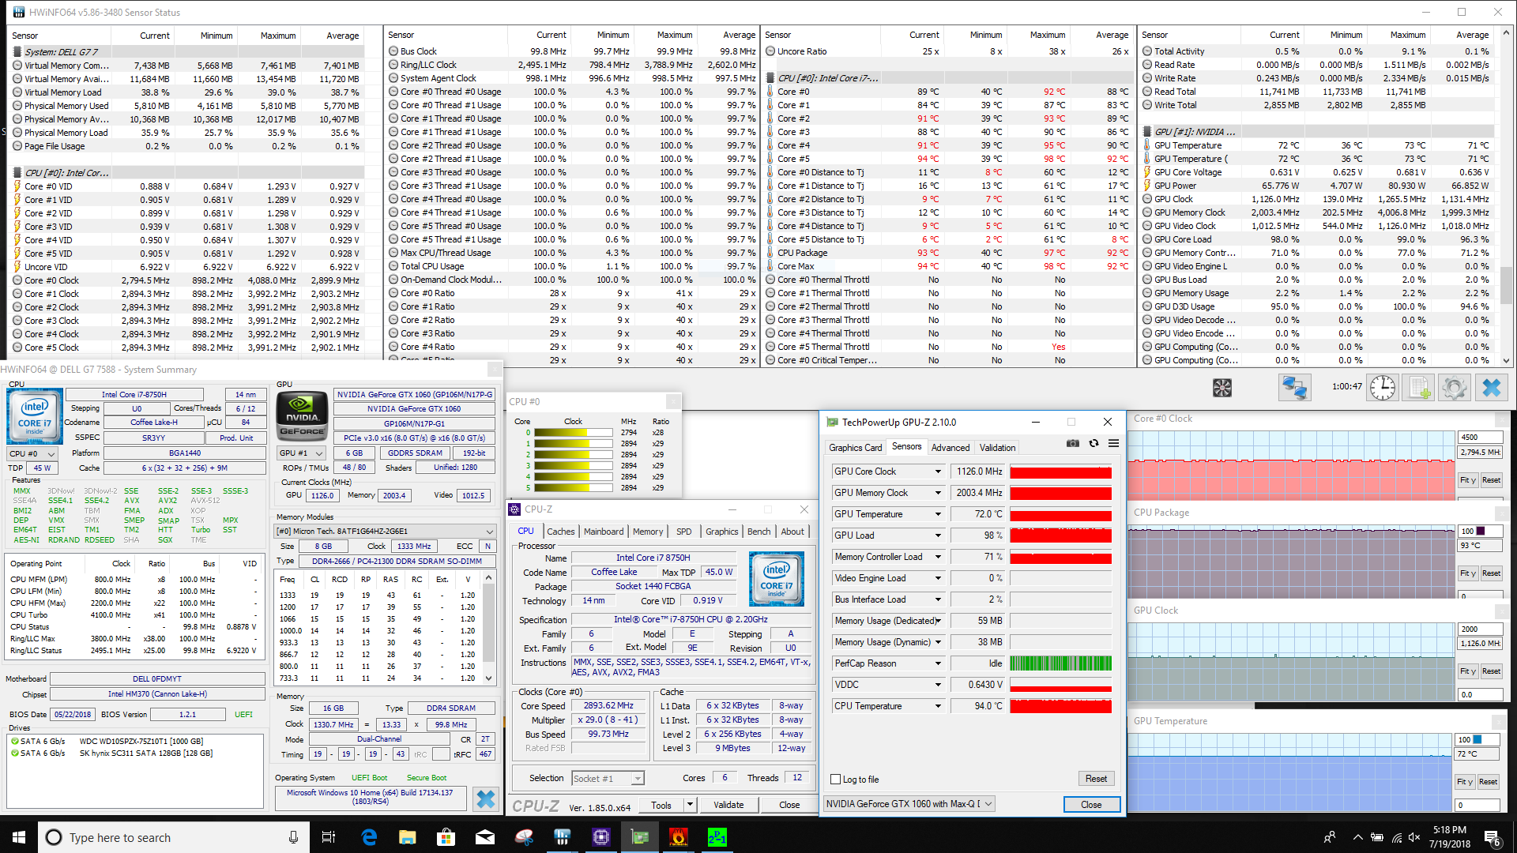Enable Log to file in GPU-Z
Viewport: 1517px width, 853px height.
tap(836, 779)
